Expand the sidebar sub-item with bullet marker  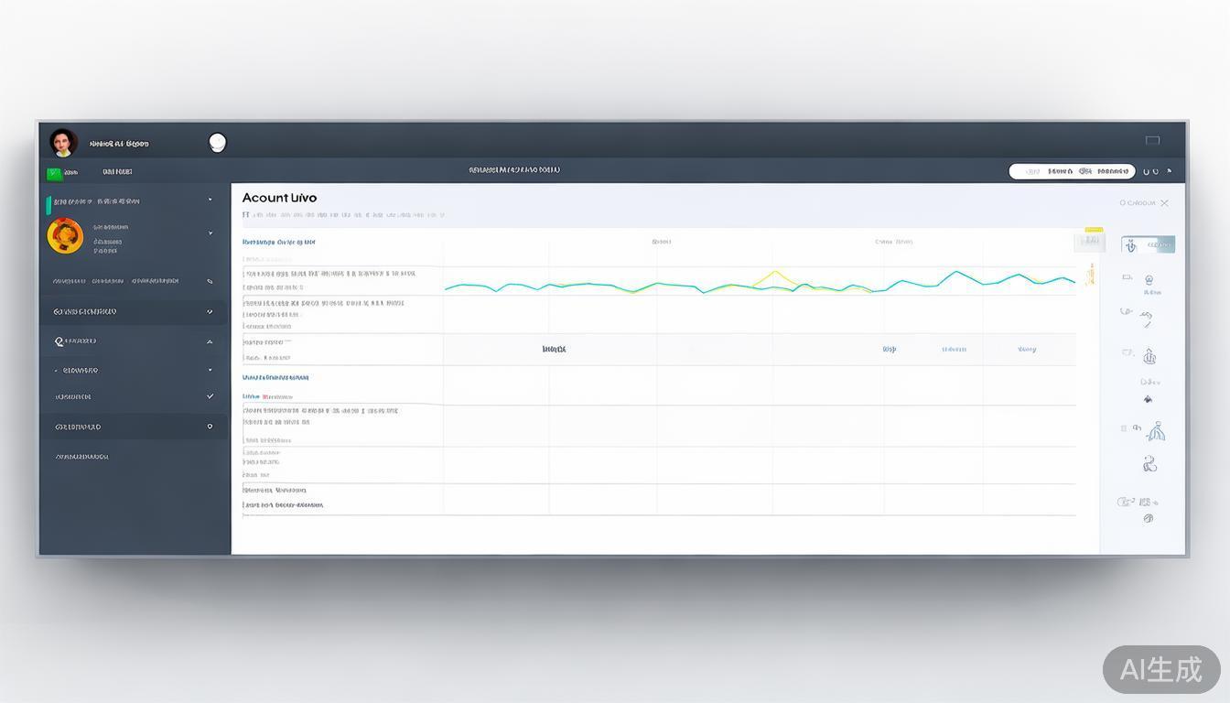pyautogui.click(x=210, y=371)
